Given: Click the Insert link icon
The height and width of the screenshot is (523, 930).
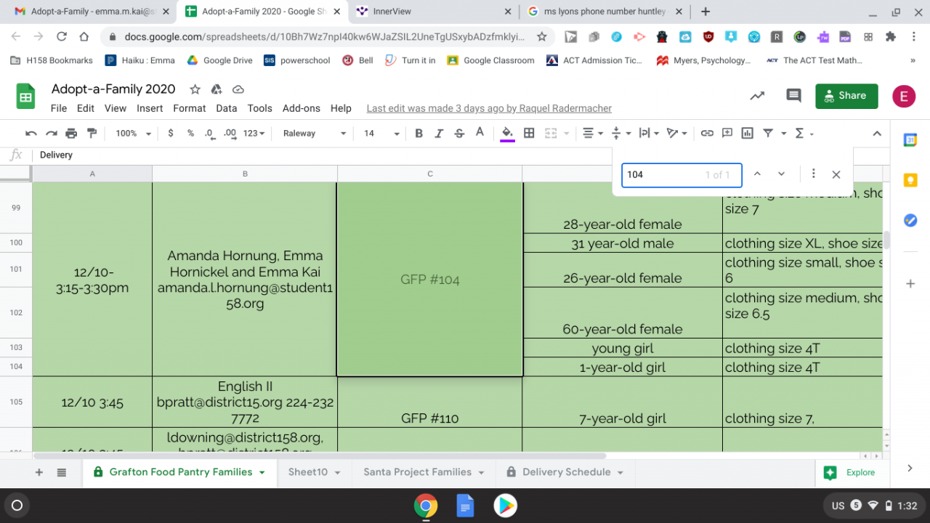Looking at the screenshot, I should pos(707,133).
